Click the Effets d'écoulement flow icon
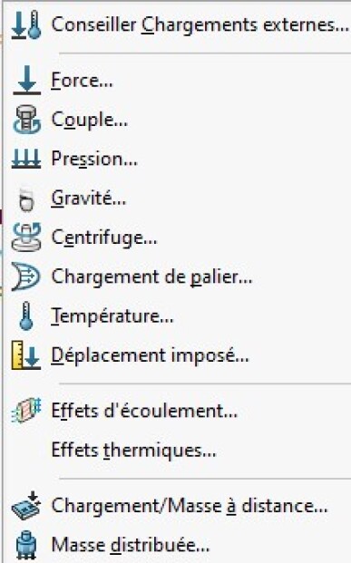Screen dimensions: 351x563 [26, 411]
